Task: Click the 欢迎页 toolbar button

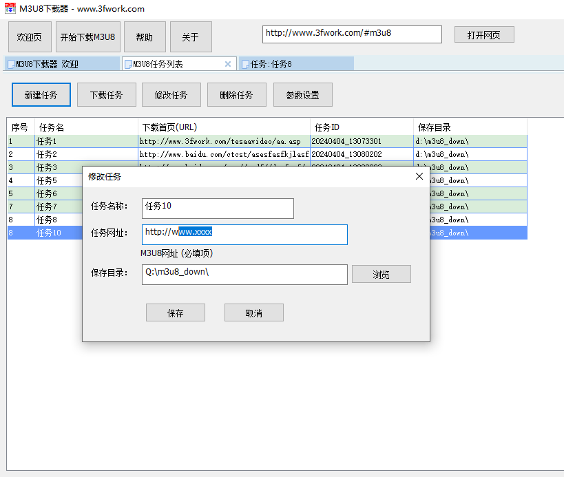Action: pos(30,37)
